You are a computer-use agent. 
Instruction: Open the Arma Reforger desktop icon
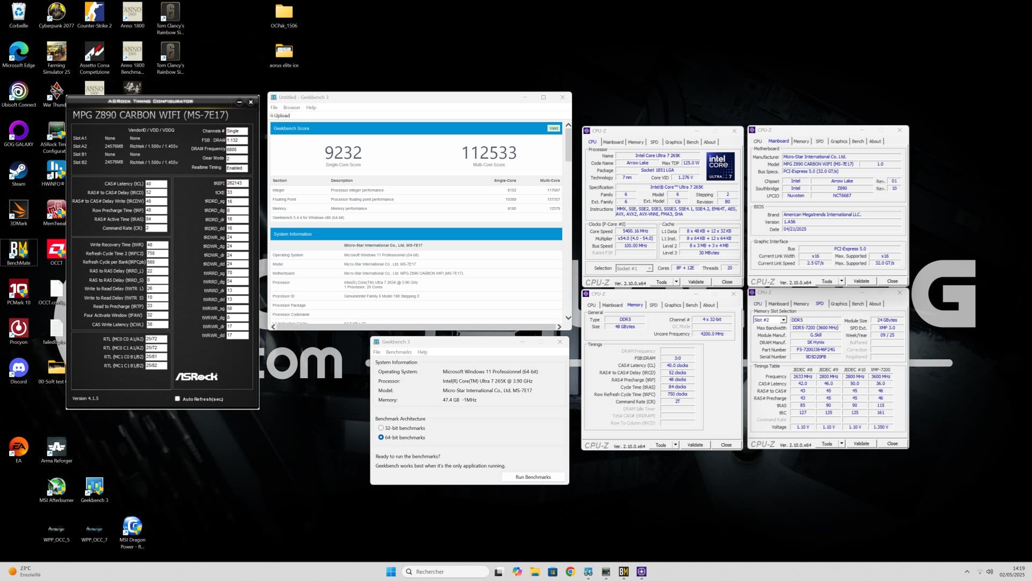click(x=56, y=450)
